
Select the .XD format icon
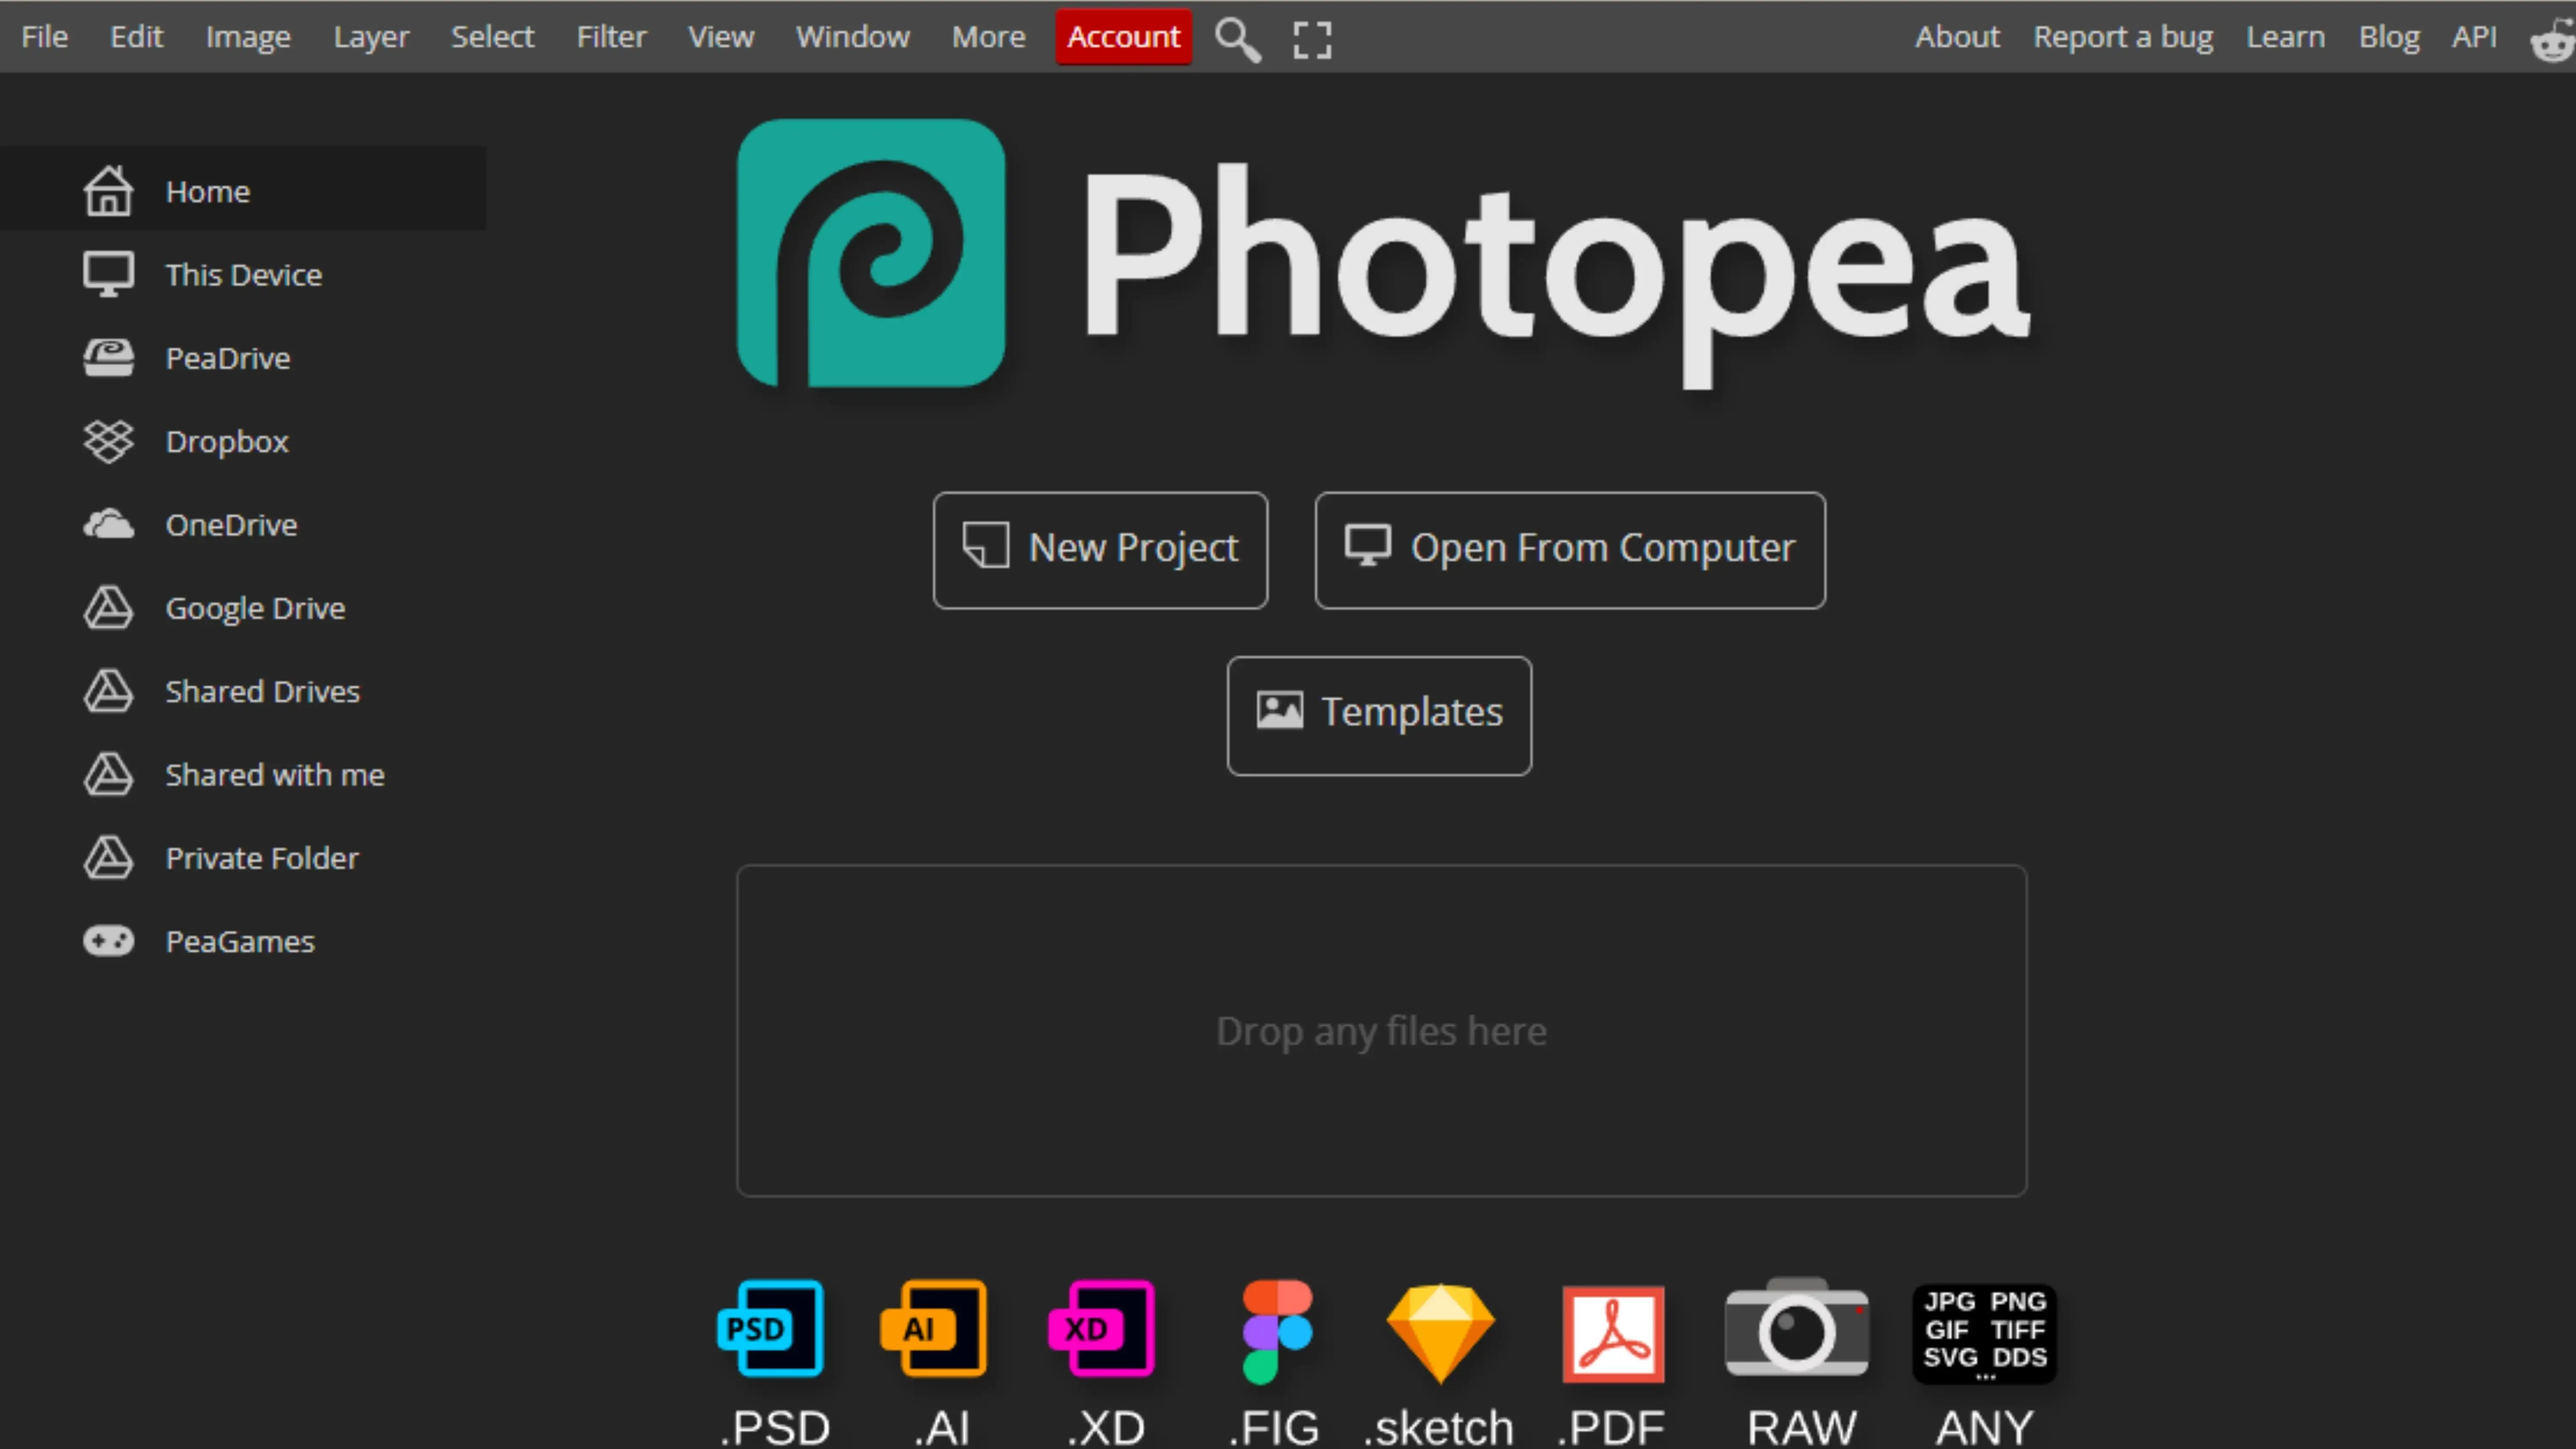[x=1102, y=1329]
